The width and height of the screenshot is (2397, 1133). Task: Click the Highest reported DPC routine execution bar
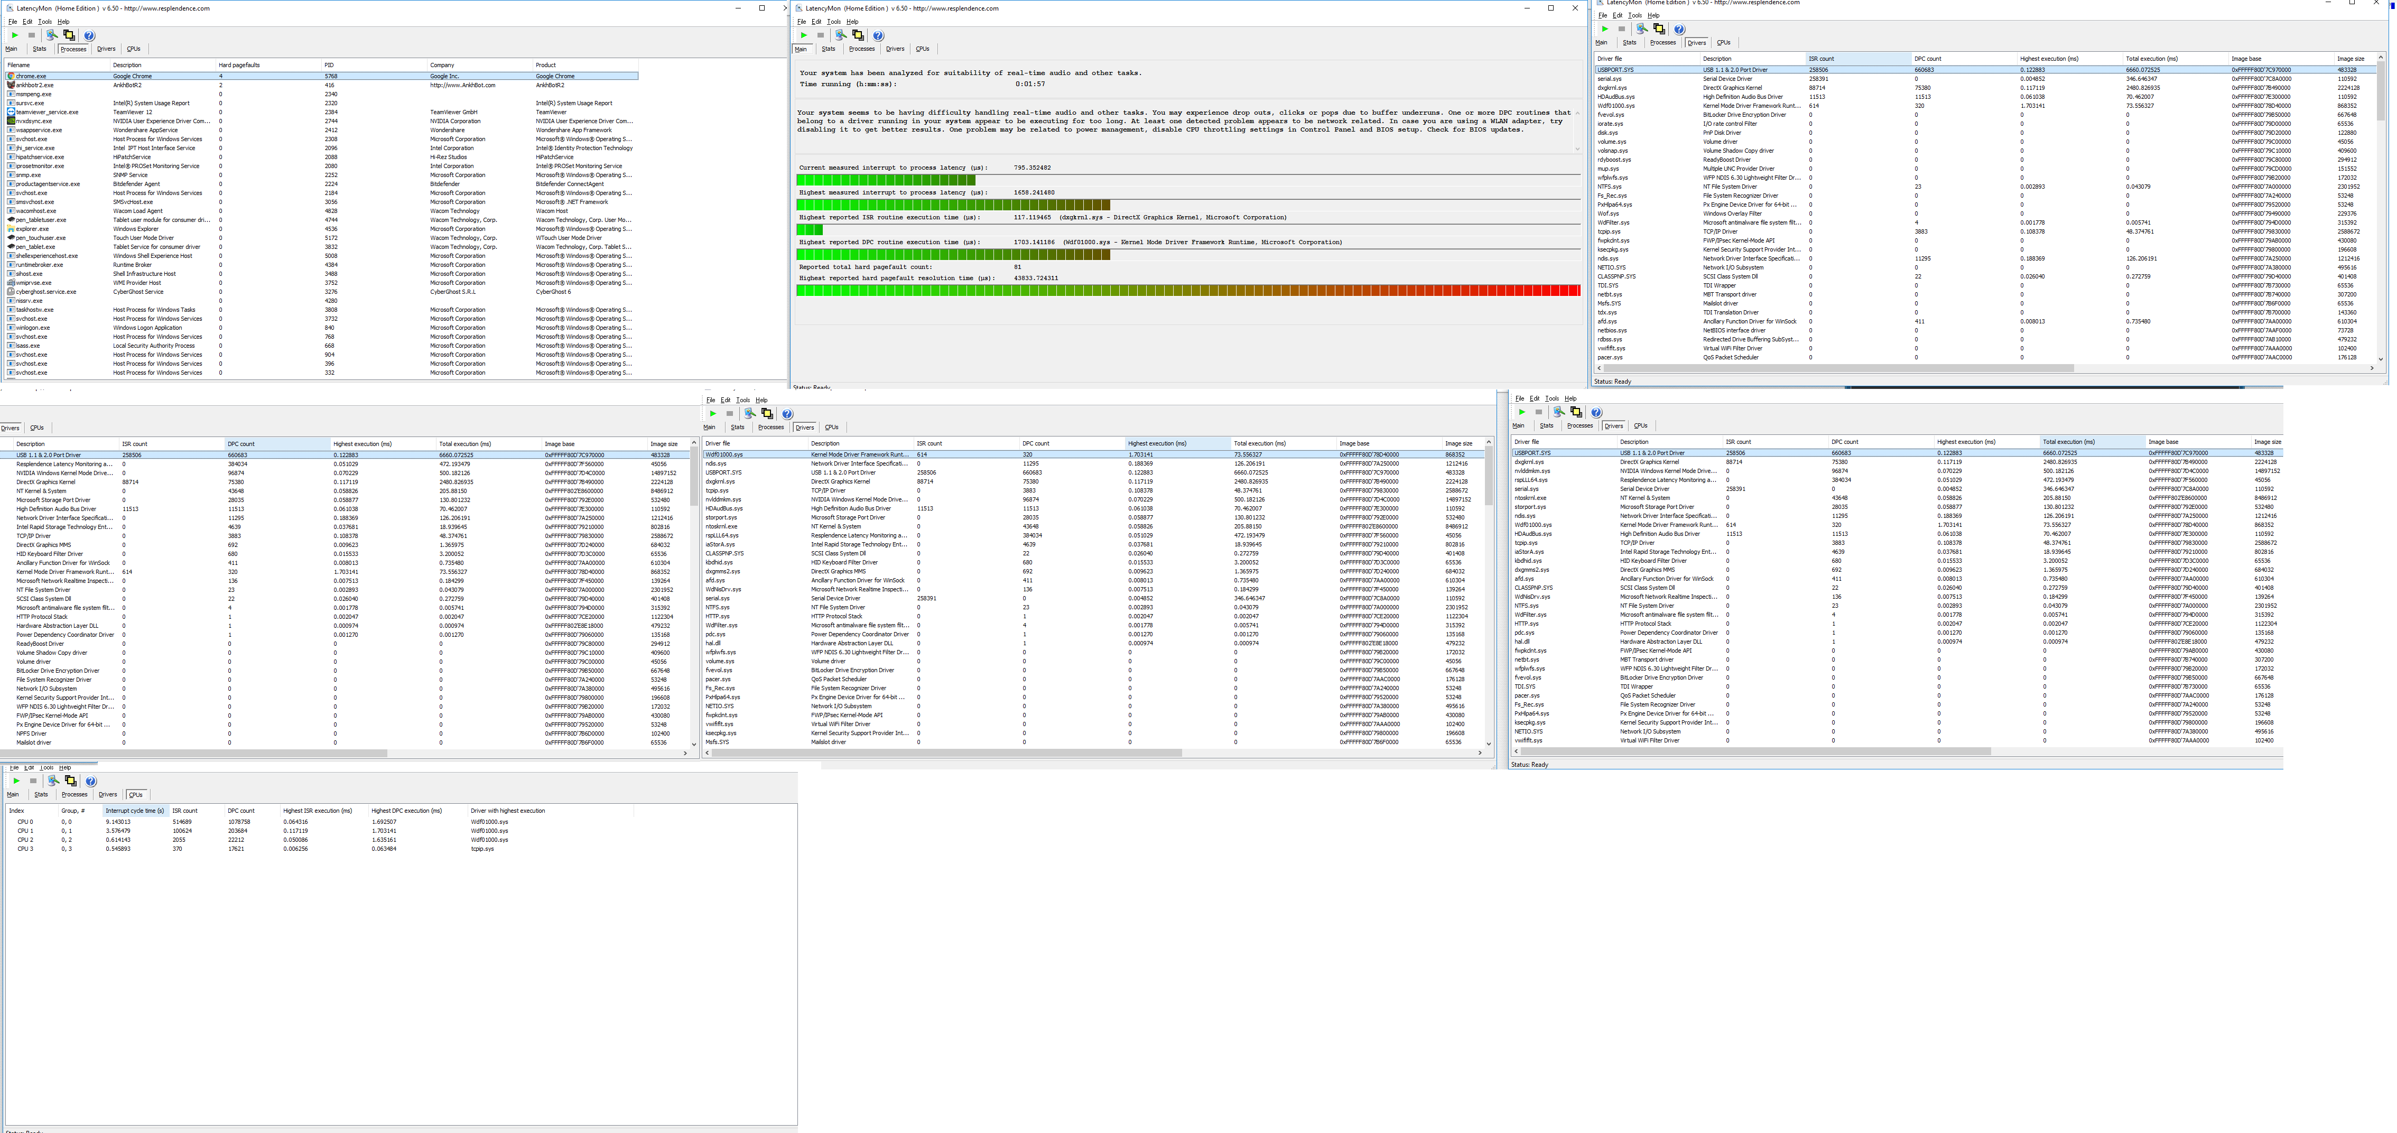(953, 255)
